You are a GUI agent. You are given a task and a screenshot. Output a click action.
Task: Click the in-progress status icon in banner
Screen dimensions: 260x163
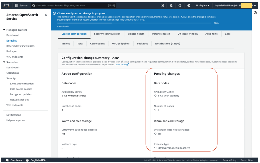[54, 13]
